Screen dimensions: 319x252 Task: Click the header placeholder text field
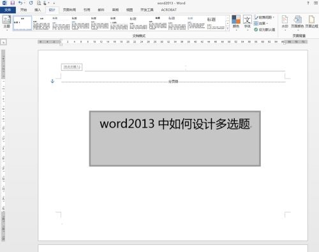[72, 67]
